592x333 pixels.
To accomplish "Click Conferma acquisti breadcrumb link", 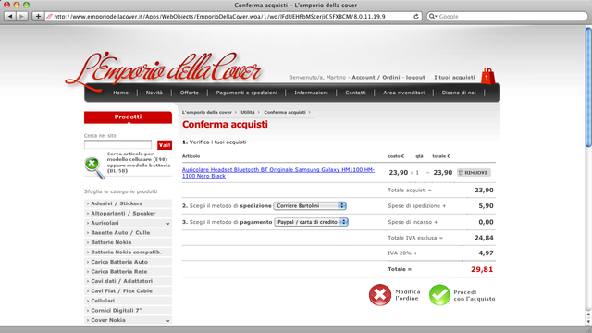I will [x=285, y=112].
